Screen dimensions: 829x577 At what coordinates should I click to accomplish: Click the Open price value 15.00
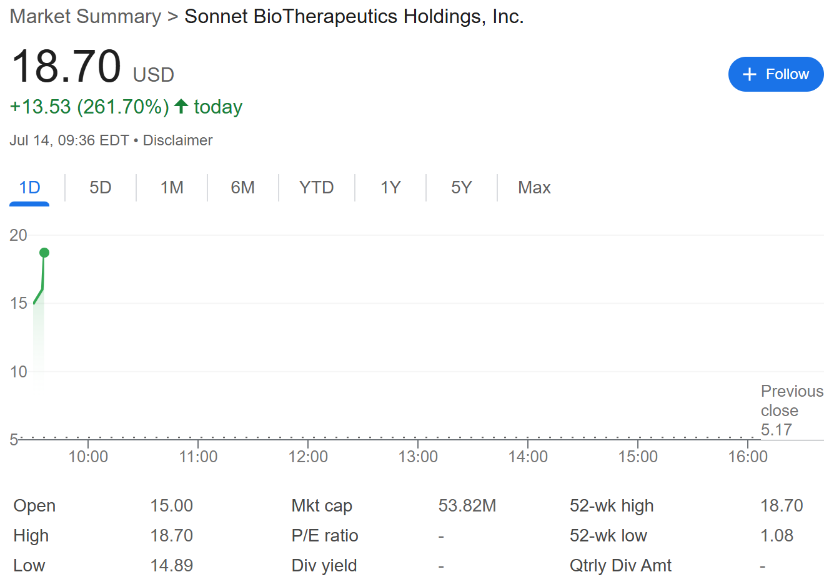pos(171,505)
